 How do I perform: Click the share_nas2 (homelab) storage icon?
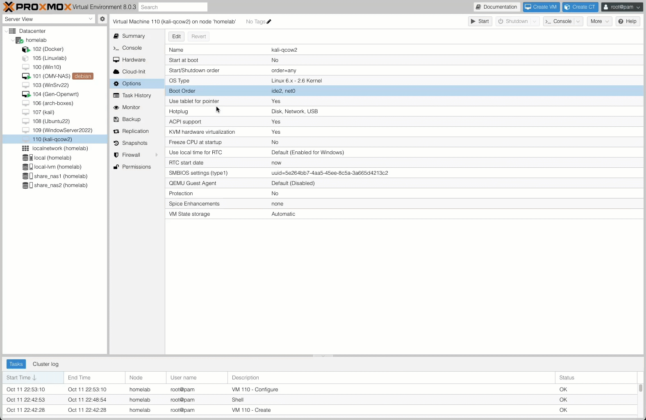click(x=27, y=185)
